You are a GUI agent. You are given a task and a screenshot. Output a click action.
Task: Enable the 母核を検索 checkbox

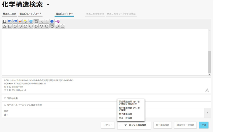5,98
